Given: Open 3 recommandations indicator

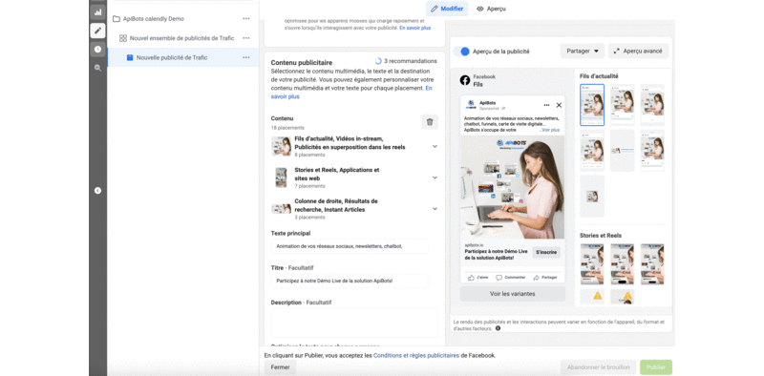Looking at the screenshot, I should click(x=406, y=61).
